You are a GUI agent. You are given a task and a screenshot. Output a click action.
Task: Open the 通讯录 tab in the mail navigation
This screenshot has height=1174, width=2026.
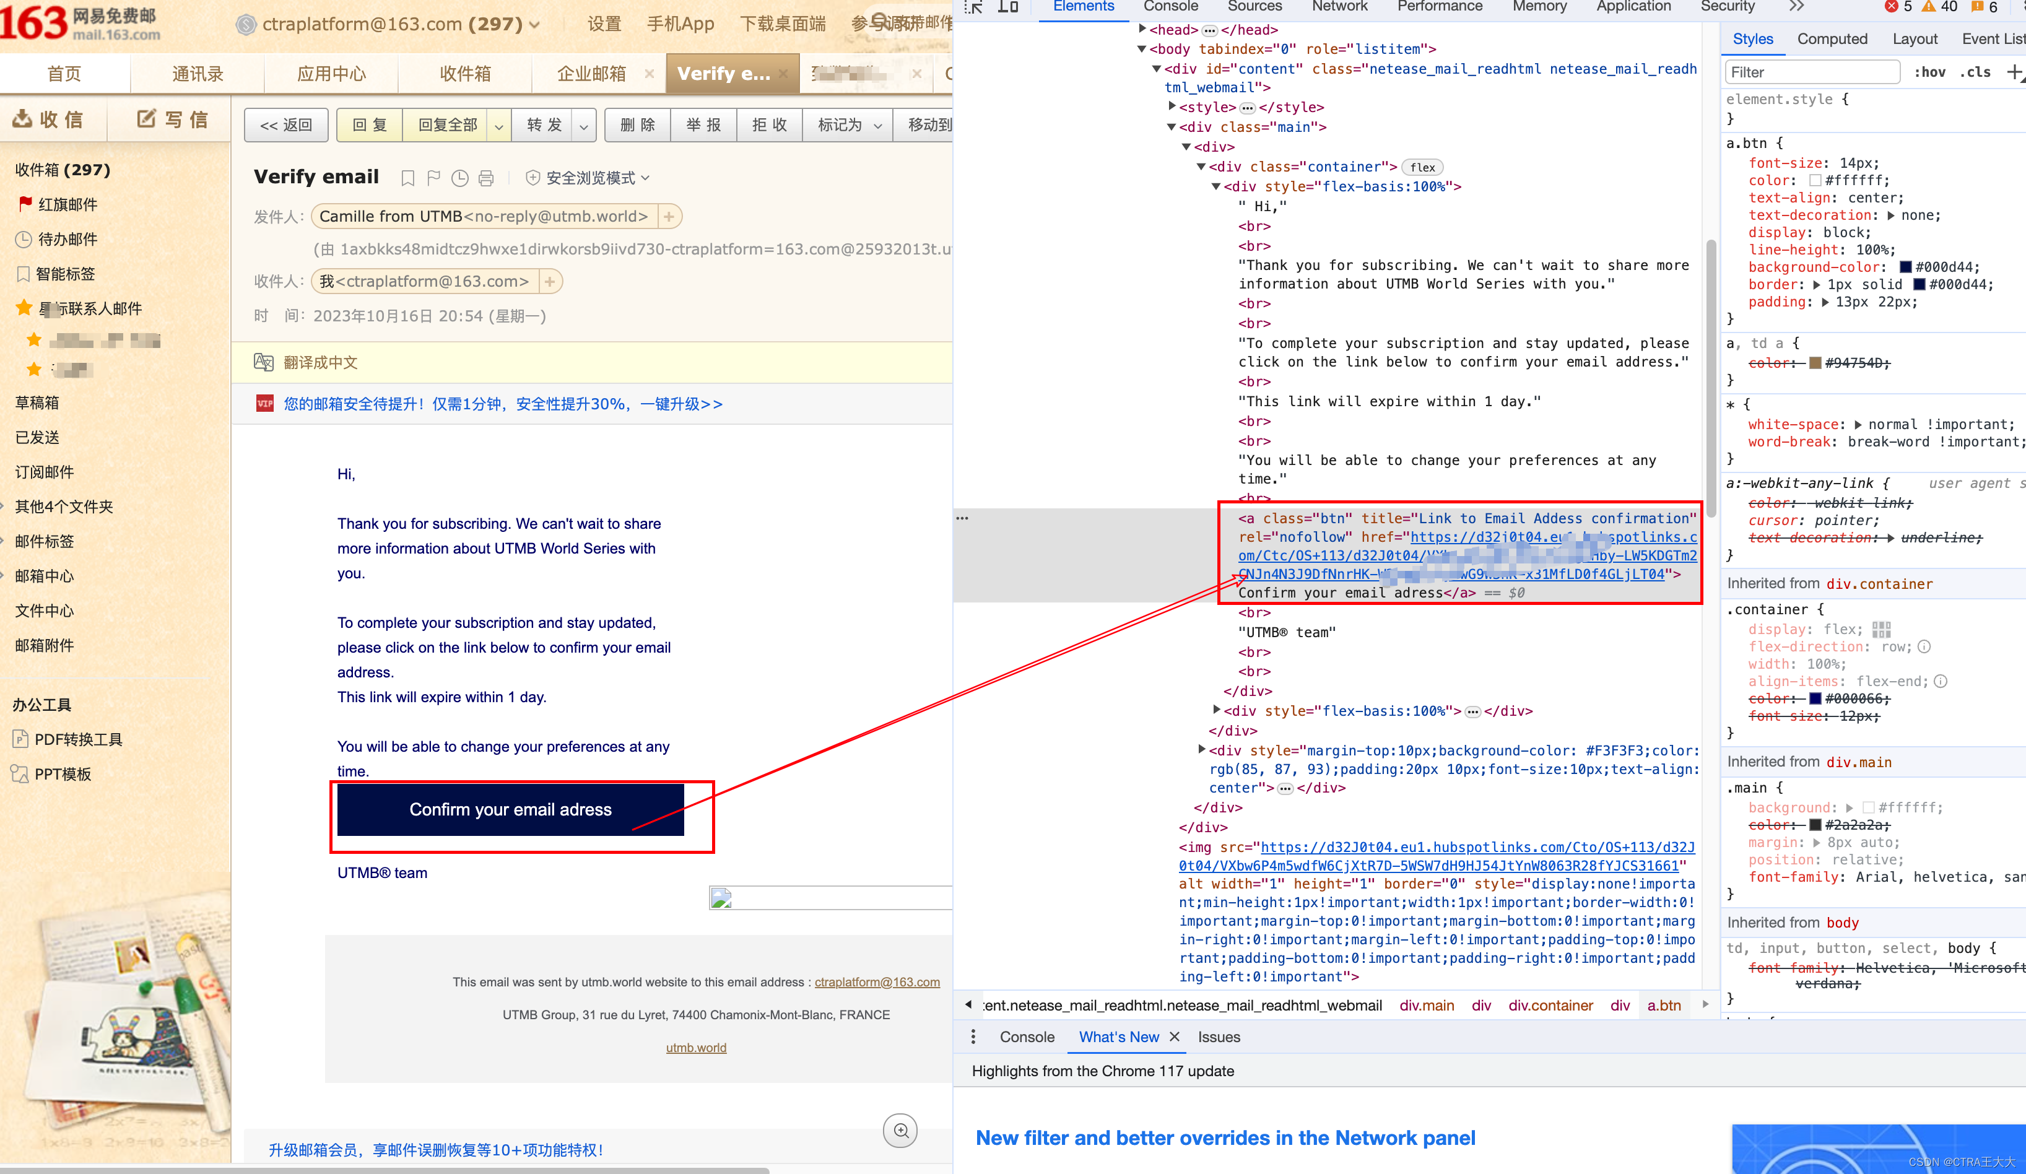(x=197, y=74)
